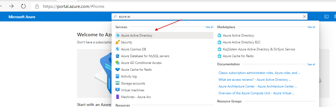Click the Azure AD Conditional Access icon
336x107 pixels.
click(118, 63)
